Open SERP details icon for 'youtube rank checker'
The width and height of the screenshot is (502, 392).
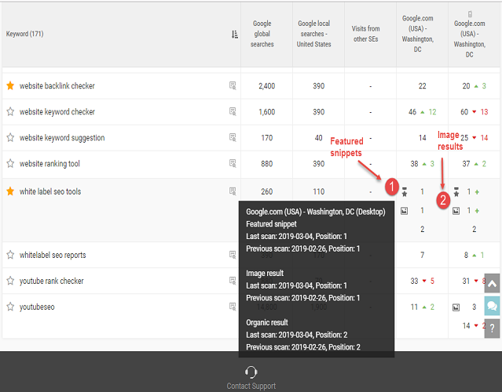233,281
